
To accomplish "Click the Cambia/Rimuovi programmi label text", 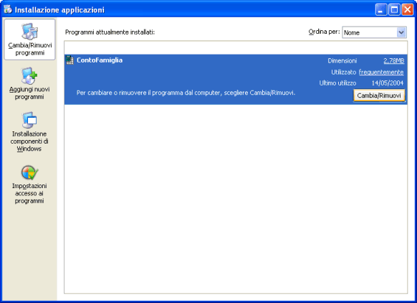I will pos(30,49).
